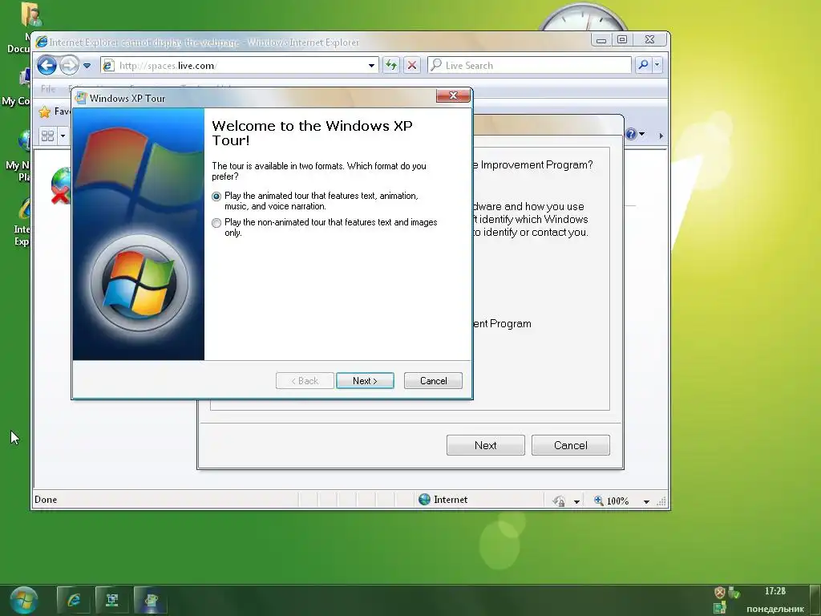The width and height of the screenshot is (821, 616).
Task: Click the spaces.live.com address bar
Action: (x=240, y=66)
